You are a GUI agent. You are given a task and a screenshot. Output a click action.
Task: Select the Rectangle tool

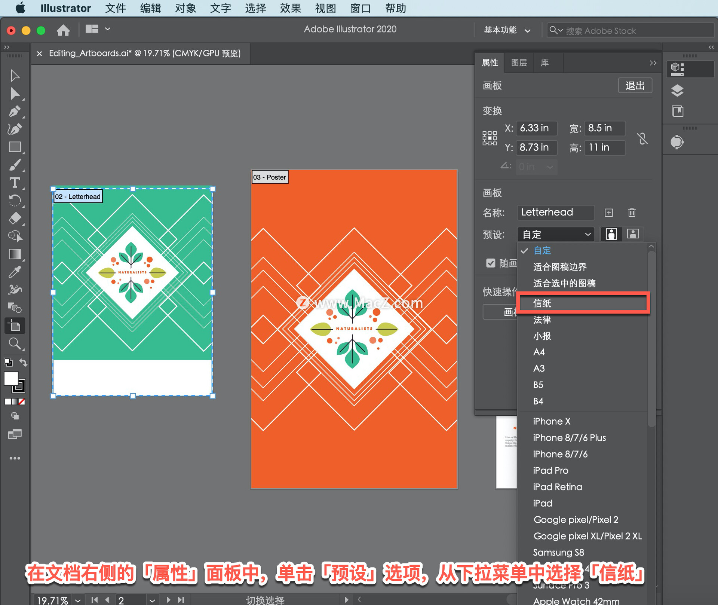pyautogui.click(x=15, y=147)
